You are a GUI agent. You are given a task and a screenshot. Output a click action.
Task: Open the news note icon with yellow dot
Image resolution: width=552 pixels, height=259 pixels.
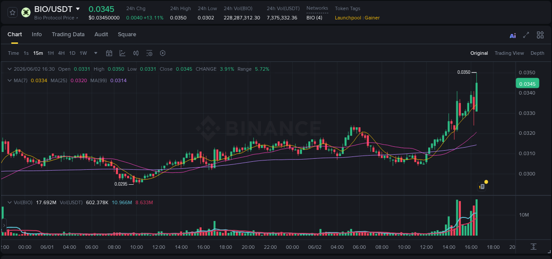point(483,186)
